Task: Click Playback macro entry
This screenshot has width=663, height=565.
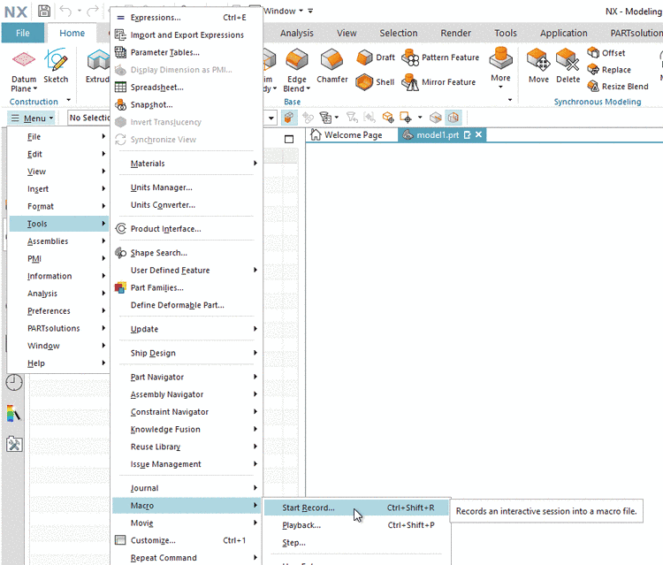Action: coord(356,525)
